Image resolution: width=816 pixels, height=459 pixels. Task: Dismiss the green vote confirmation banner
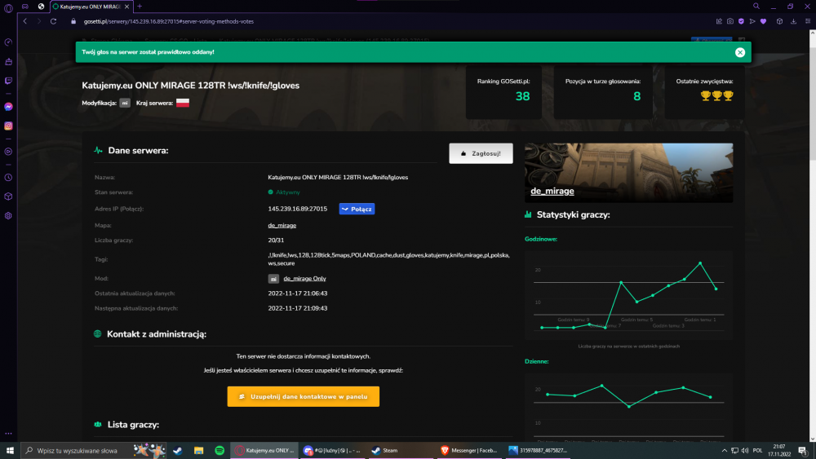tap(740, 52)
